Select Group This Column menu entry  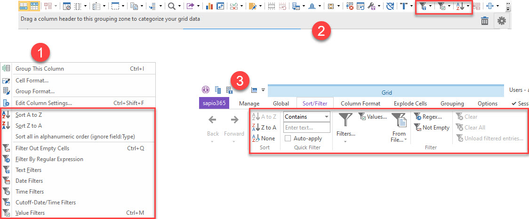pos(40,69)
